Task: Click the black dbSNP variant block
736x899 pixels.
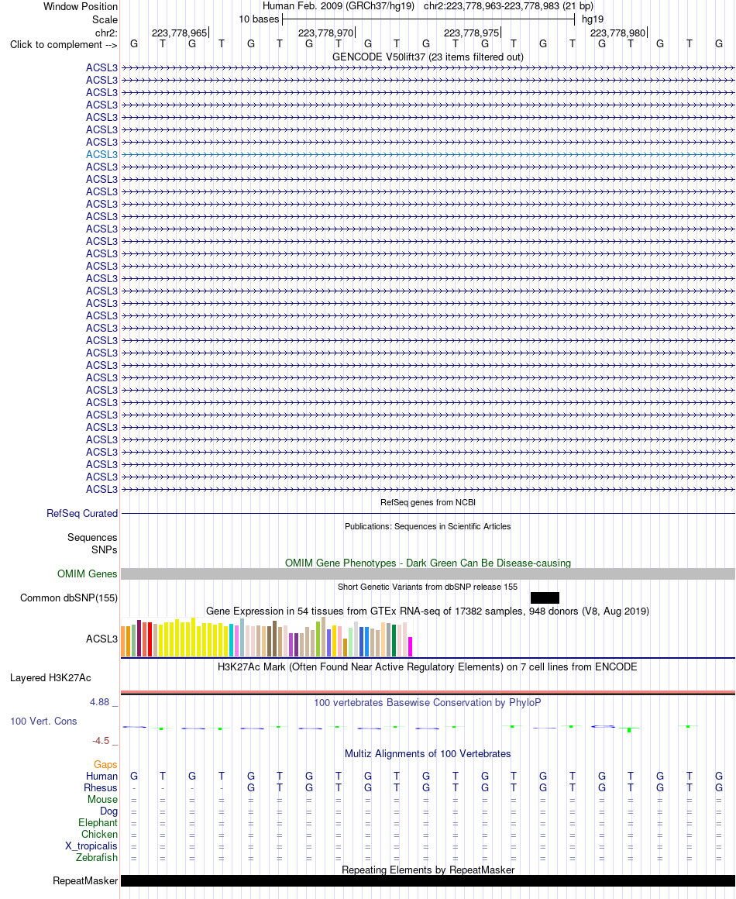Action: point(545,598)
